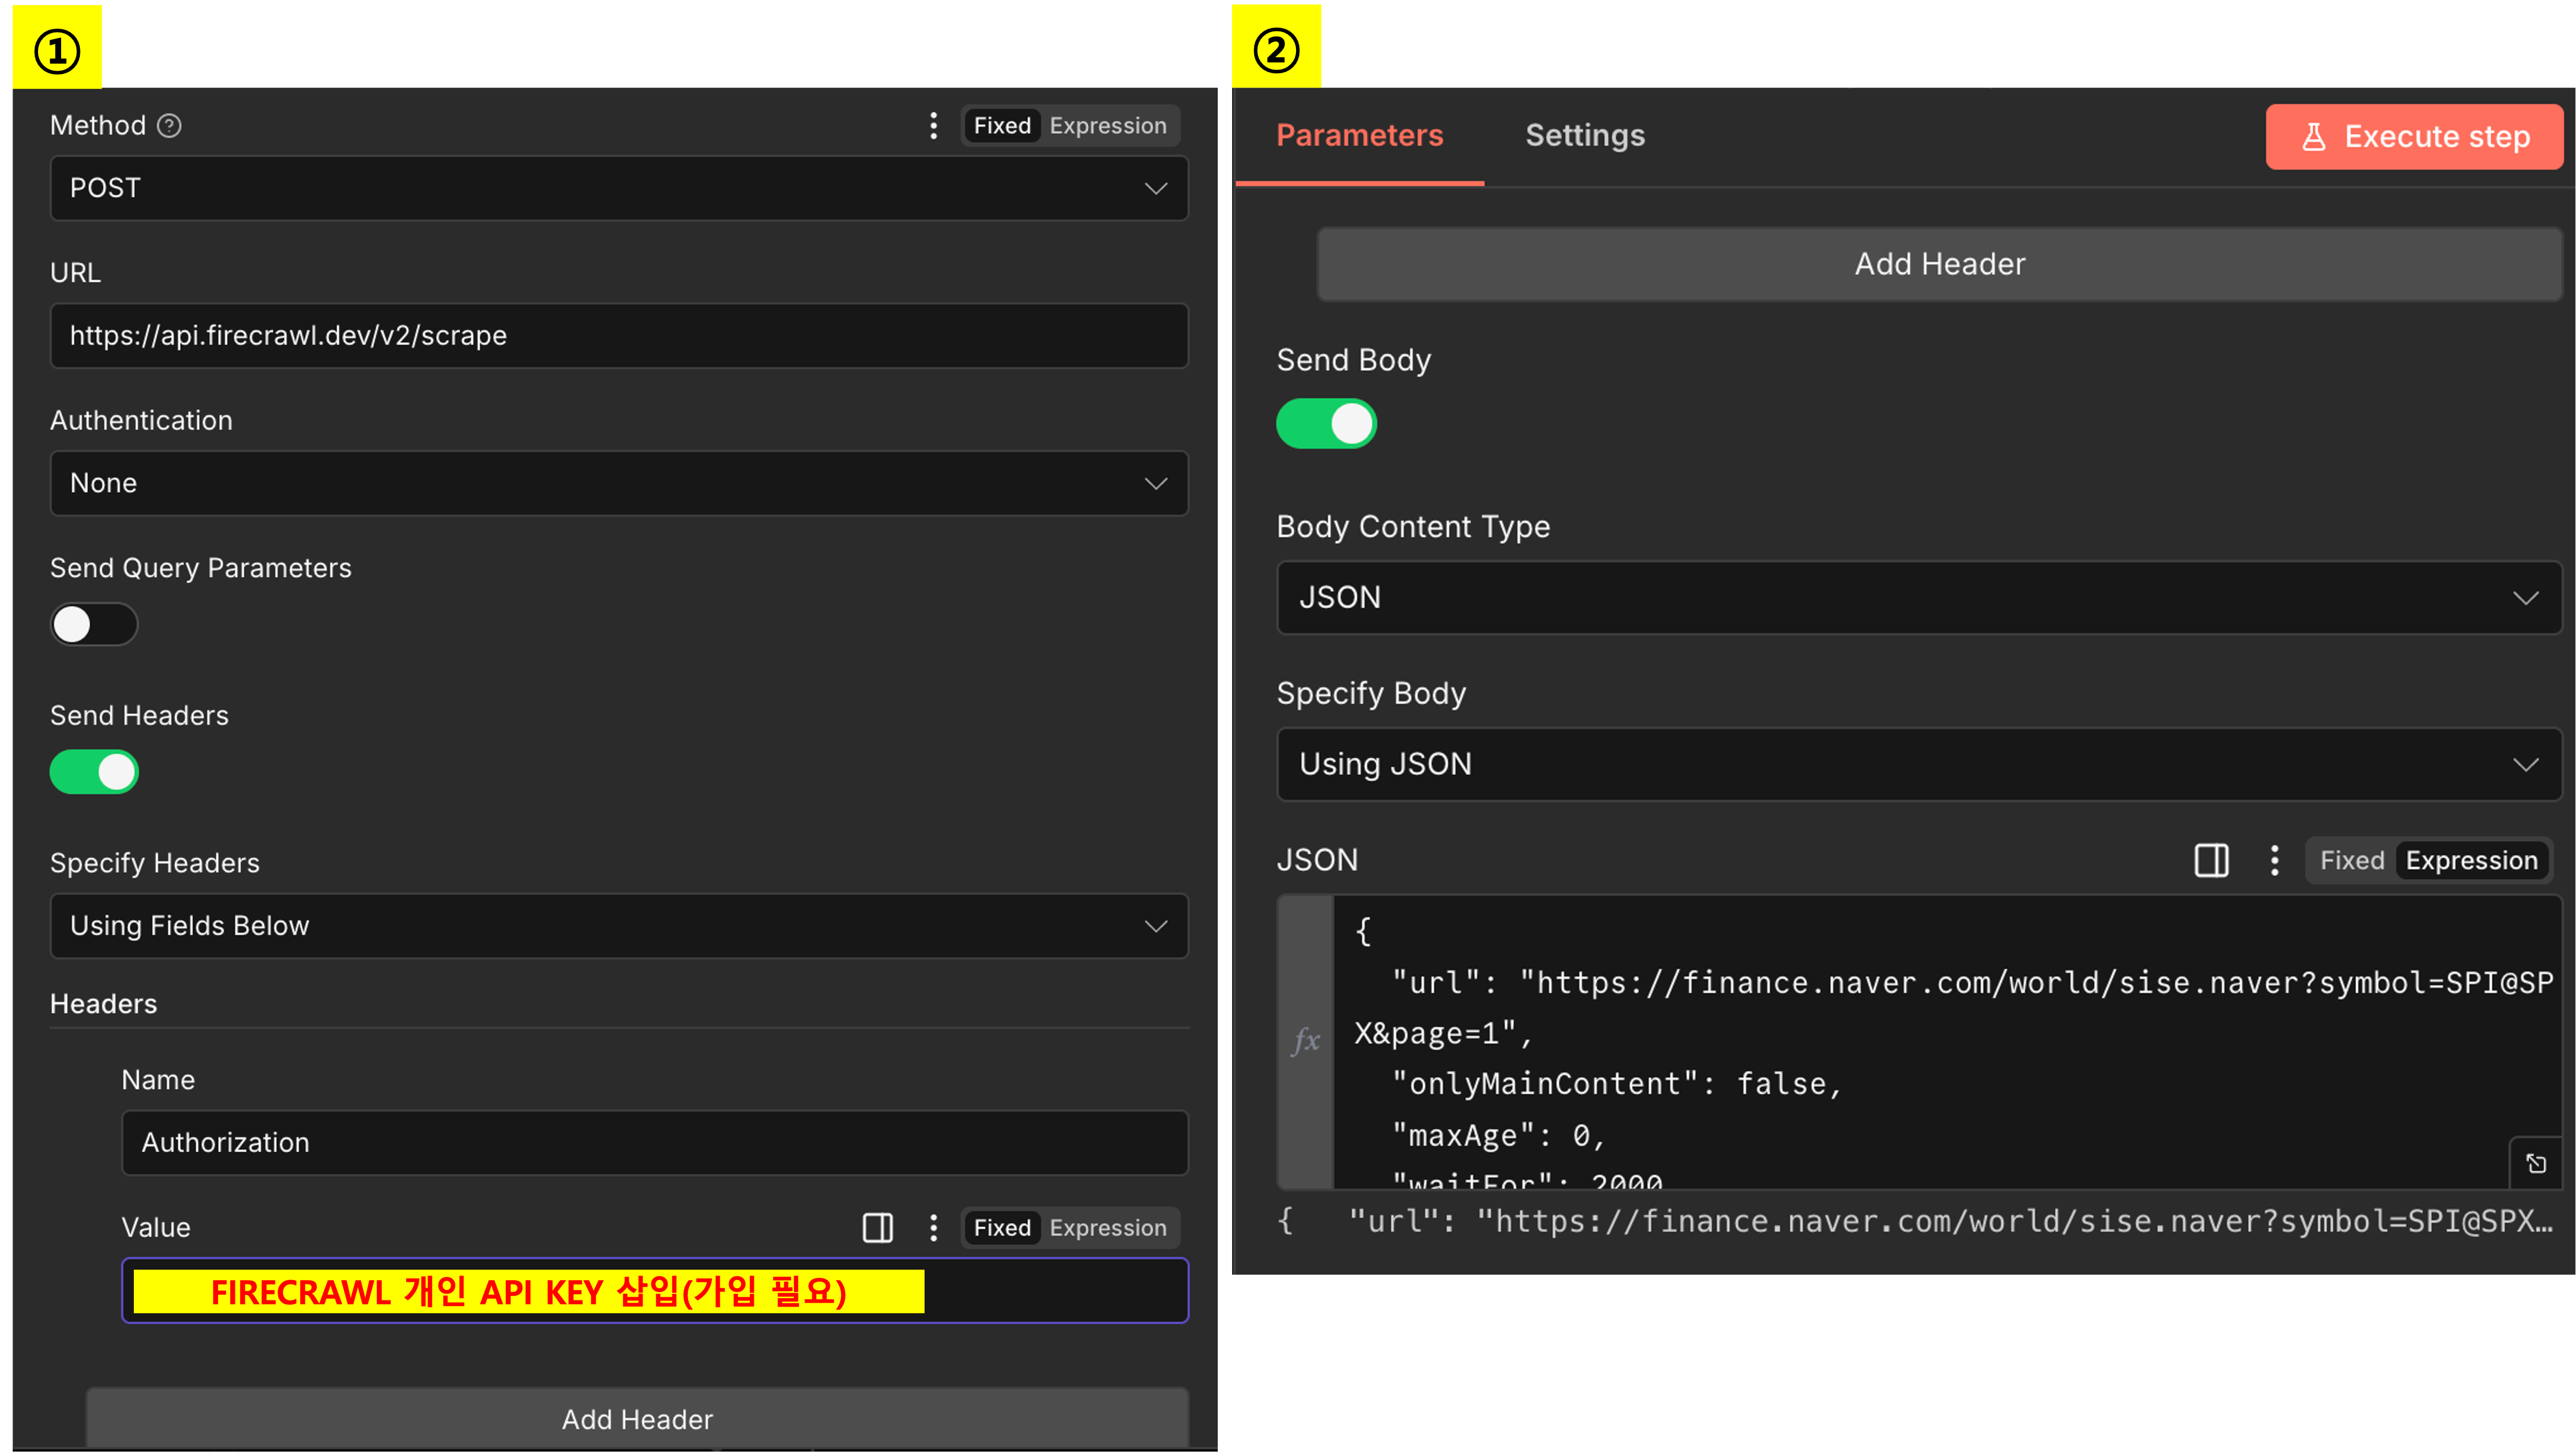The image size is (2576, 1452).
Task: Expand the Authentication dropdown set to None
Action: pyautogui.click(x=618, y=483)
